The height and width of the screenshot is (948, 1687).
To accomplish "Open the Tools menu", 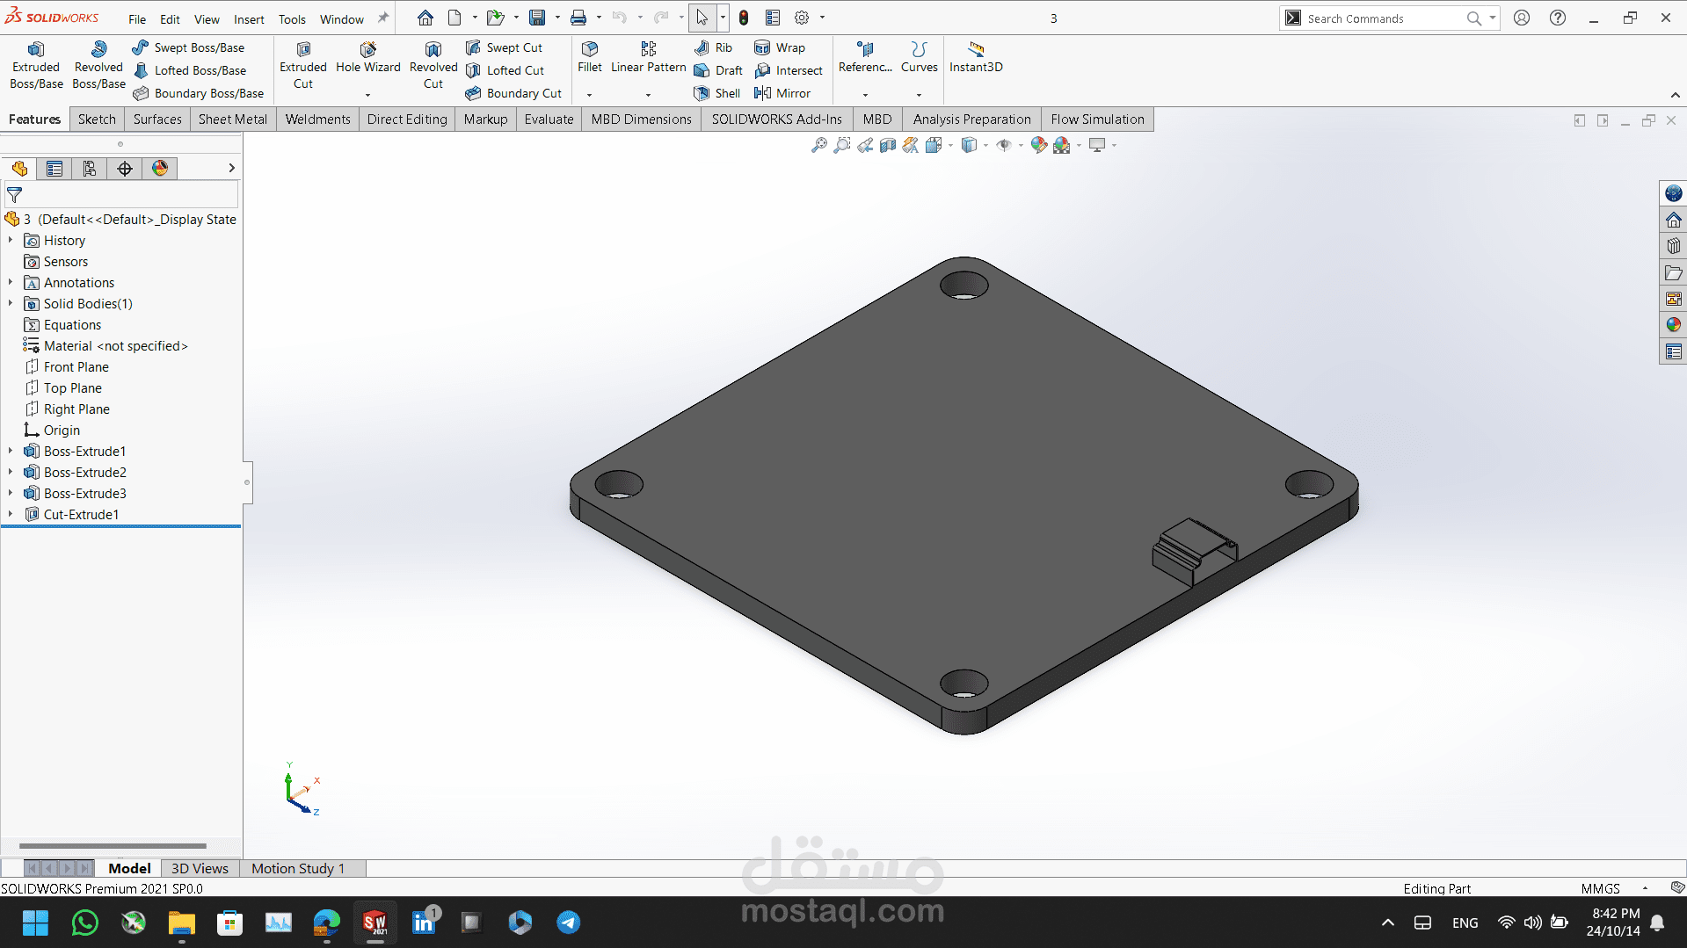I will (x=292, y=19).
